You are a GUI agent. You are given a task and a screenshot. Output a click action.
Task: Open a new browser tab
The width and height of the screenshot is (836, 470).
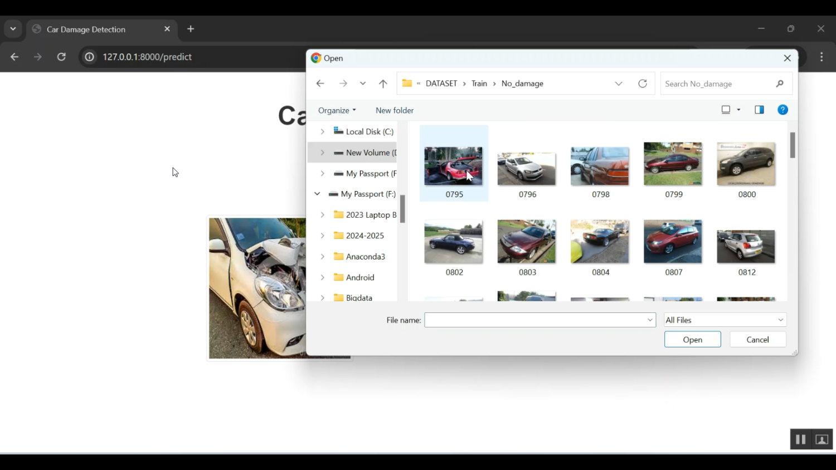(x=191, y=29)
